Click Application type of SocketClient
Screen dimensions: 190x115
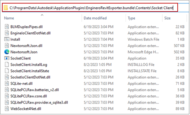pyautogui.click(x=137, y=58)
